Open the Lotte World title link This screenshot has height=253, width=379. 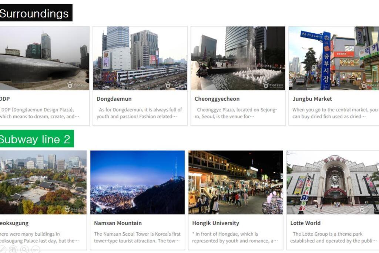point(305,223)
